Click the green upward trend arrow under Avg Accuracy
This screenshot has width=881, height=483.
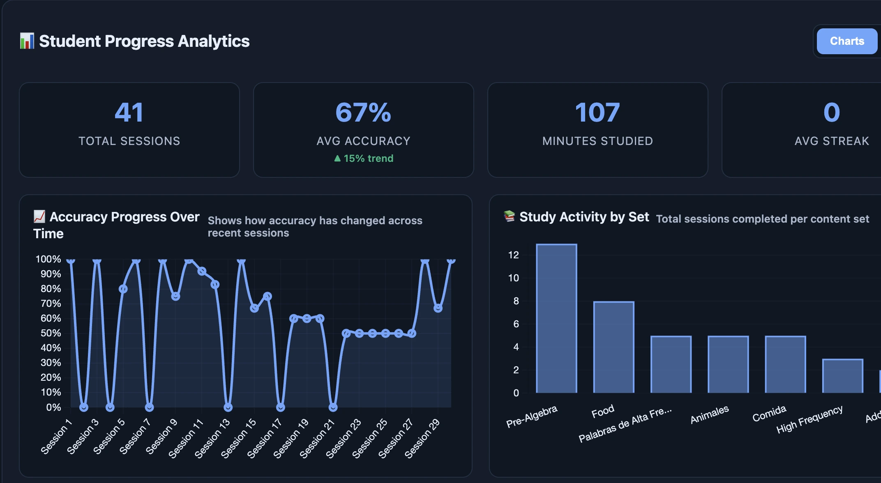[337, 158]
